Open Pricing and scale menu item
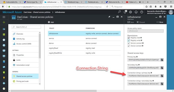Image resolution: width=174 pixels, height=92 pixels. [25, 81]
